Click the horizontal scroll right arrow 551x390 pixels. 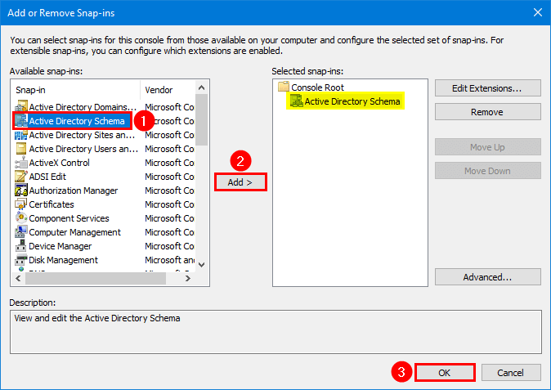tap(188, 278)
